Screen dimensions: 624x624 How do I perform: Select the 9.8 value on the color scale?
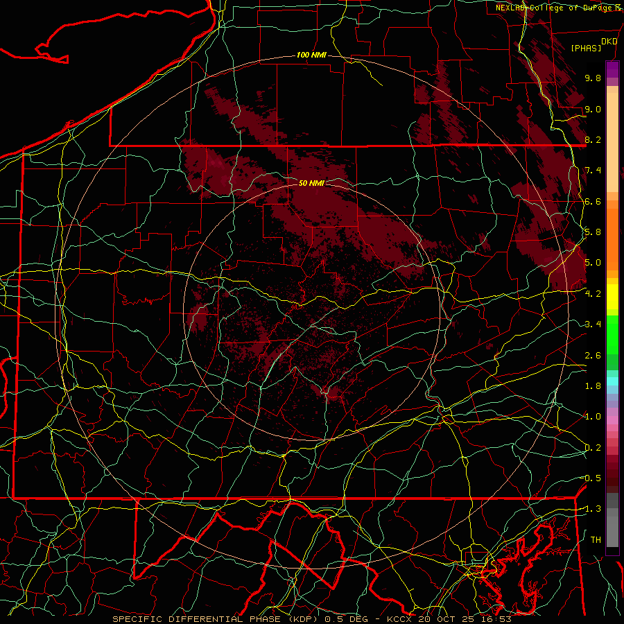(x=593, y=78)
